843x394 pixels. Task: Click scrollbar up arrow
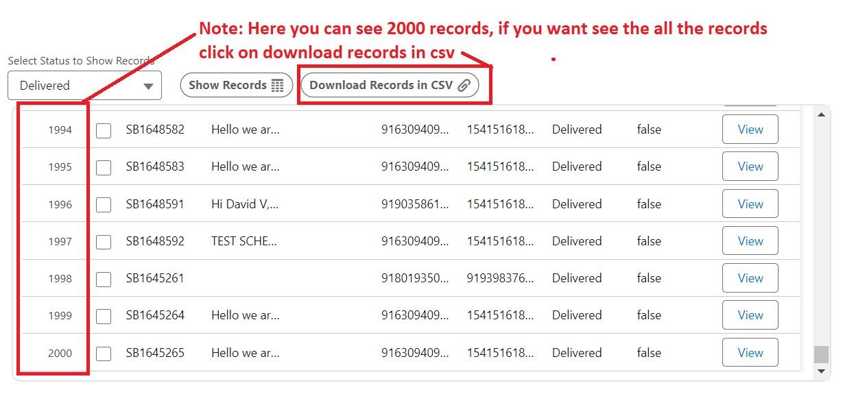click(x=821, y=114)
